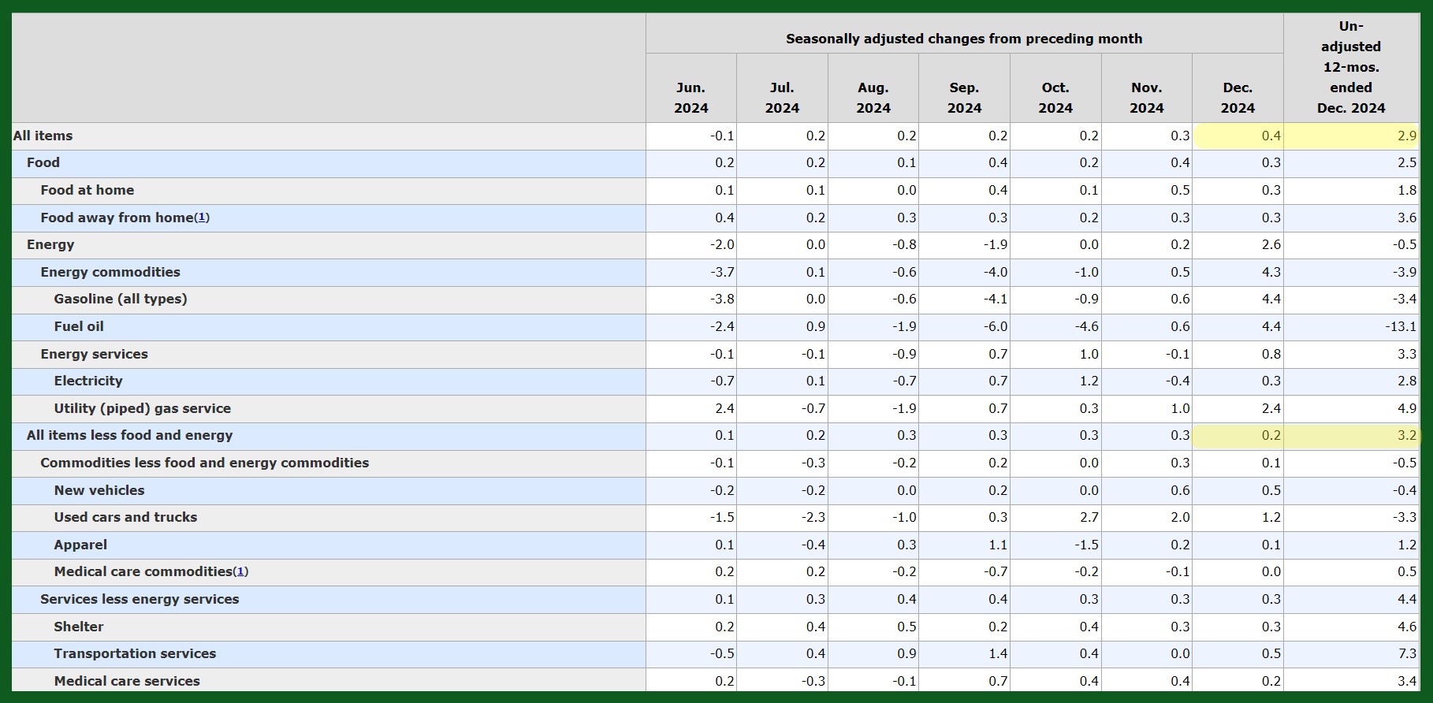Click Services less energy services 12-month value 4.4
The width and height of the screenshot is (1433, 703).
pos(1407,599)
